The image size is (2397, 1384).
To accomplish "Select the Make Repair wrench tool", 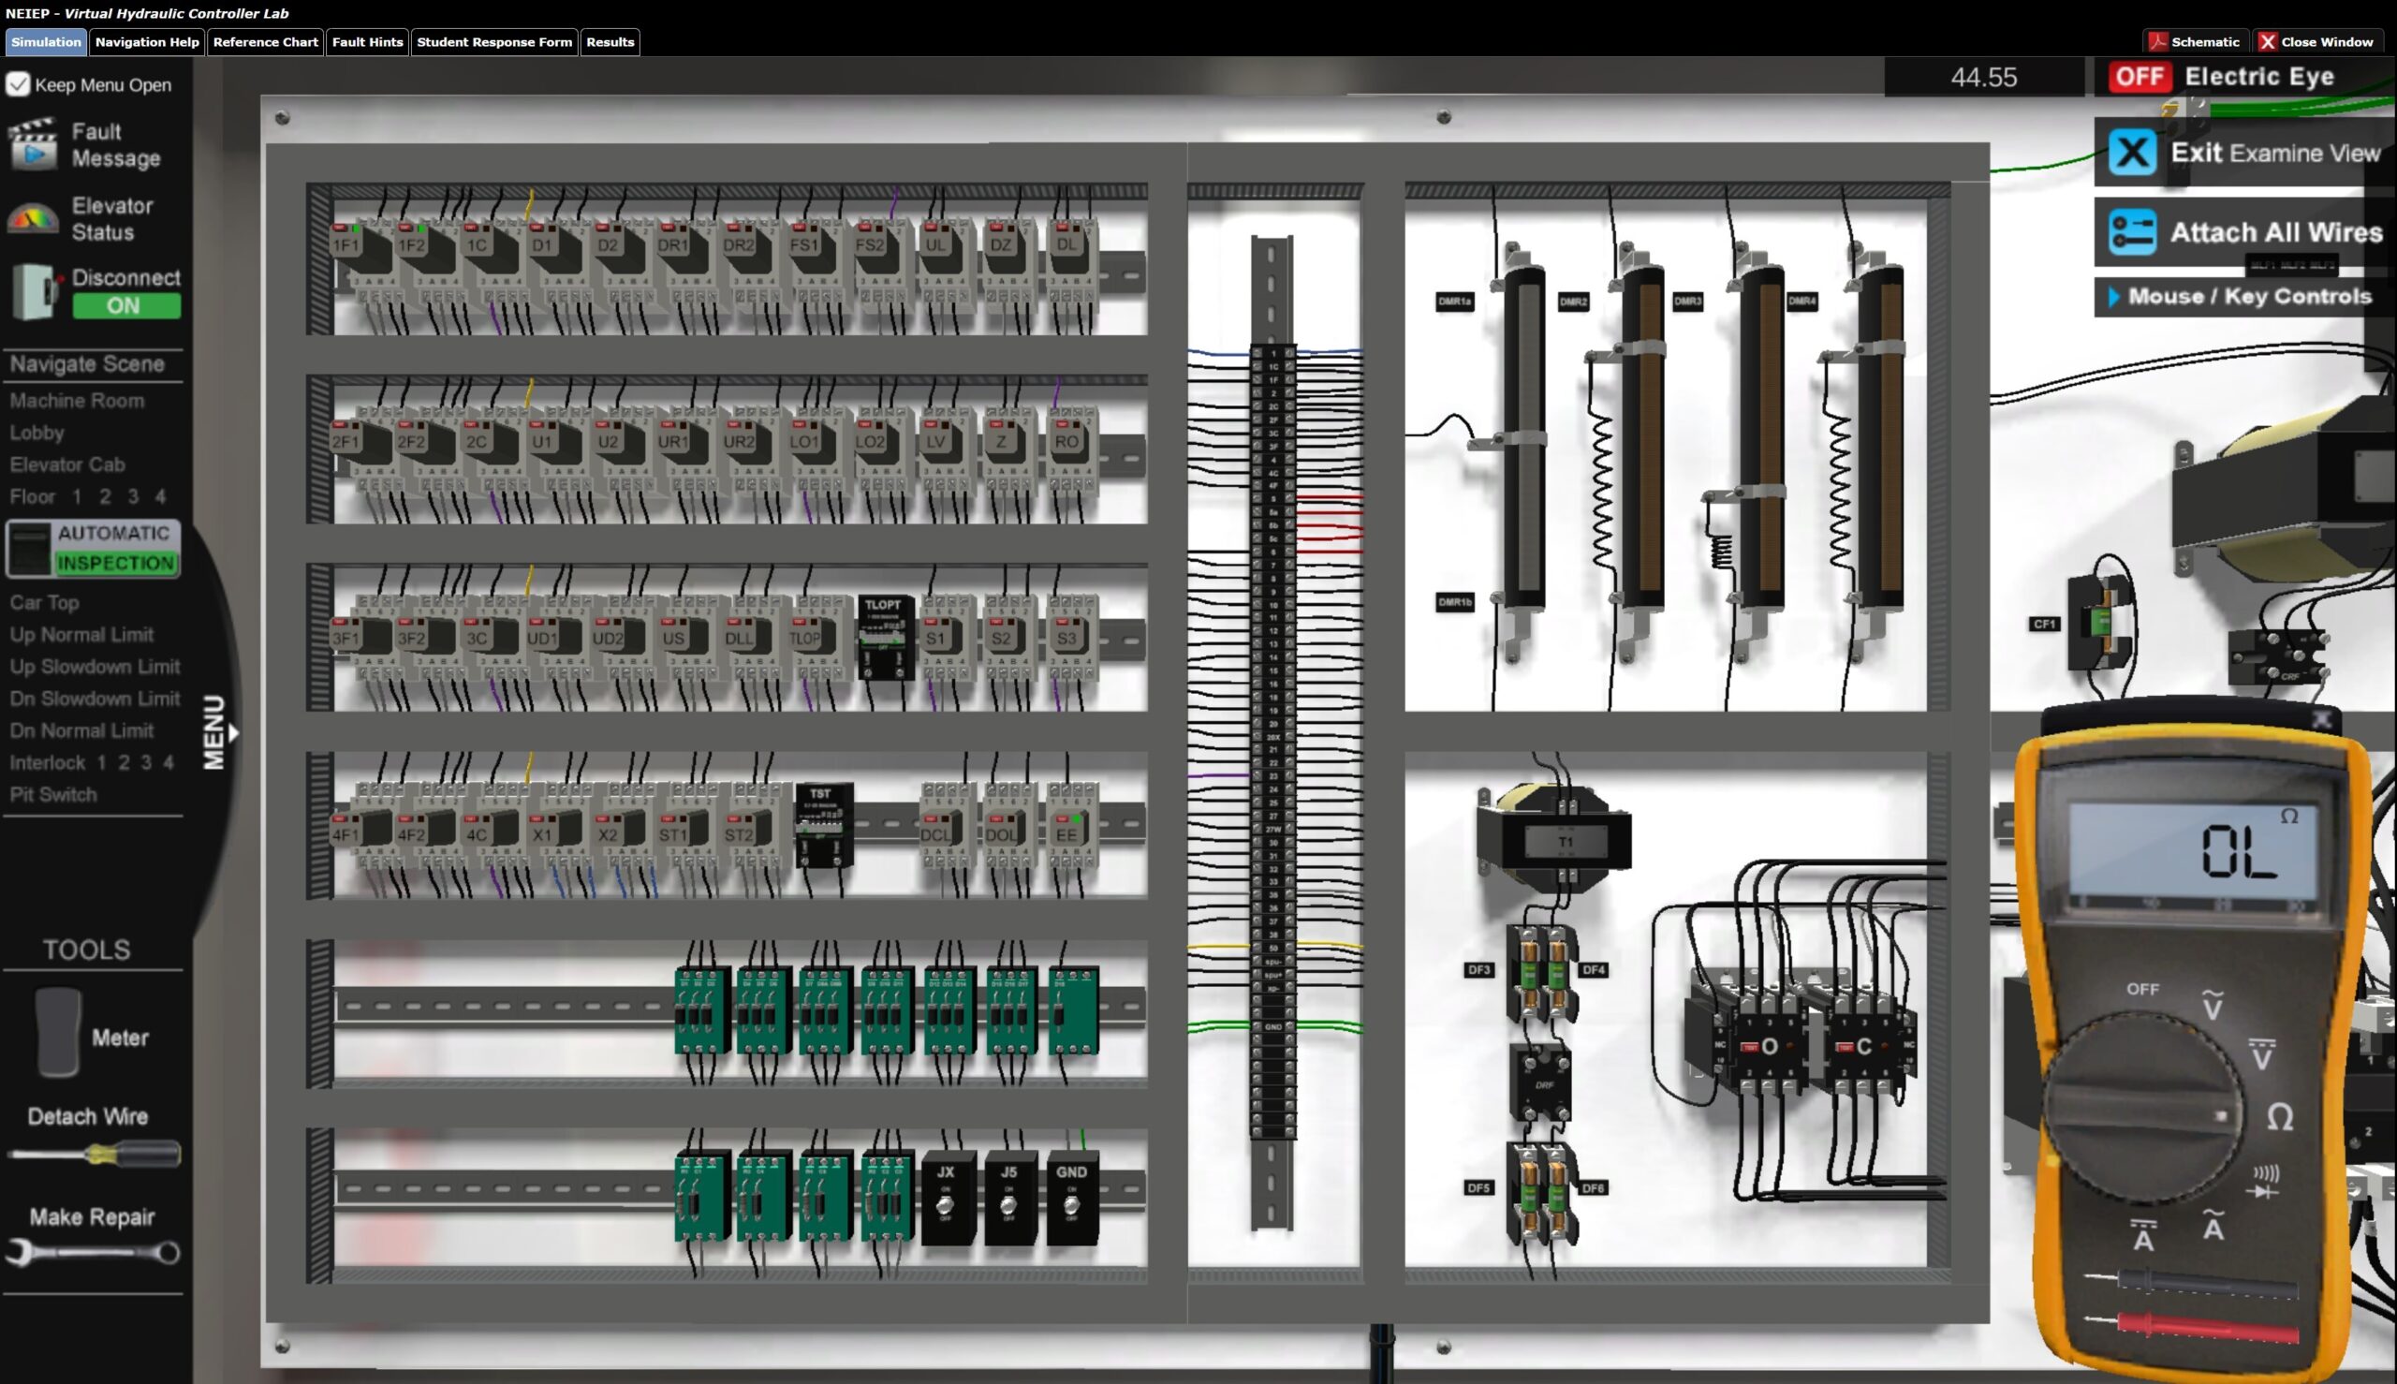I will (92, 1252).
